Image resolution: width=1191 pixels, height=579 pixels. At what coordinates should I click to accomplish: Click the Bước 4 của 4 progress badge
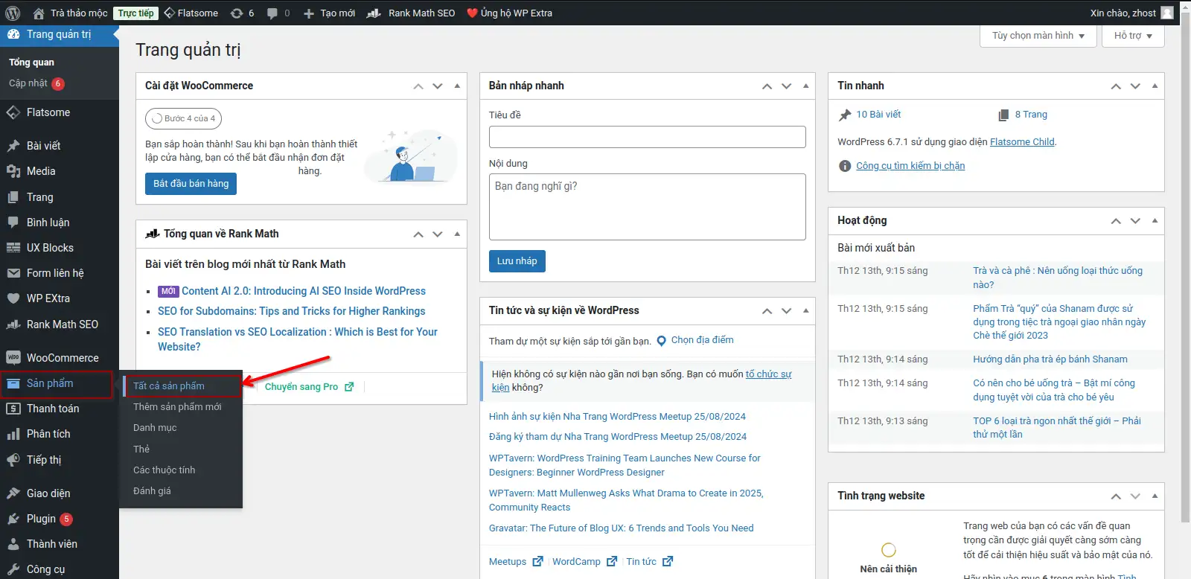pyautogui.click(x=183, y=118)
